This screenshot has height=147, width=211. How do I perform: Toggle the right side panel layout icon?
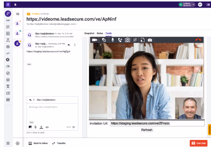click(208, 5)
